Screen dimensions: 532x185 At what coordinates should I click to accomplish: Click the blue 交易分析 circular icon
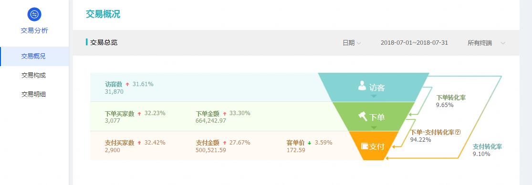point(34,14)
